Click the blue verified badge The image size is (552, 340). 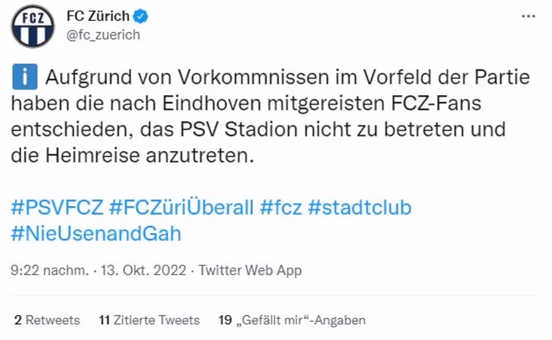click(x=140, y=16)
